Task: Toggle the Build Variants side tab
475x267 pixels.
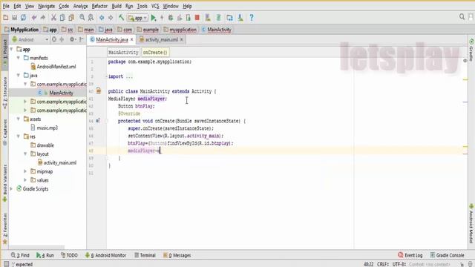Action: click(x=5, y=183)
